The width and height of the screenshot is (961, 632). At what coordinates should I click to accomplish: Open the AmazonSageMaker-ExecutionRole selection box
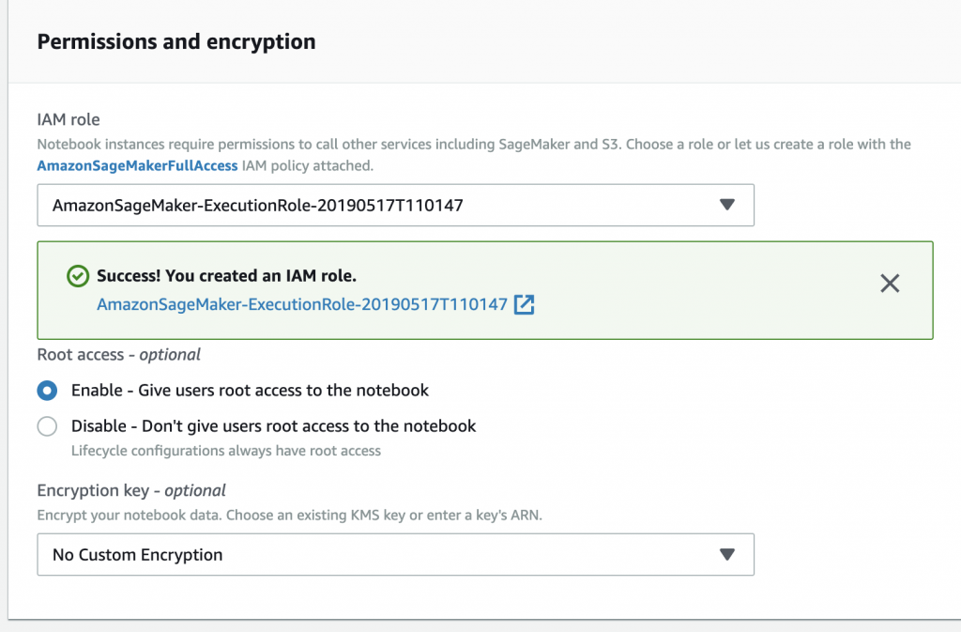[395, 205]
